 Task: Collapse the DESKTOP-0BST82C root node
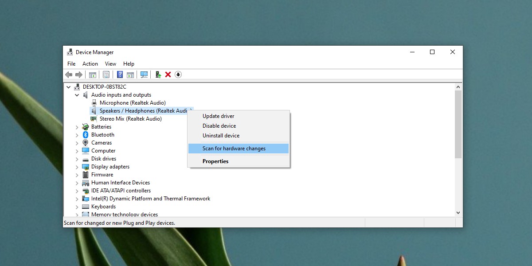(x=68, y=87)
